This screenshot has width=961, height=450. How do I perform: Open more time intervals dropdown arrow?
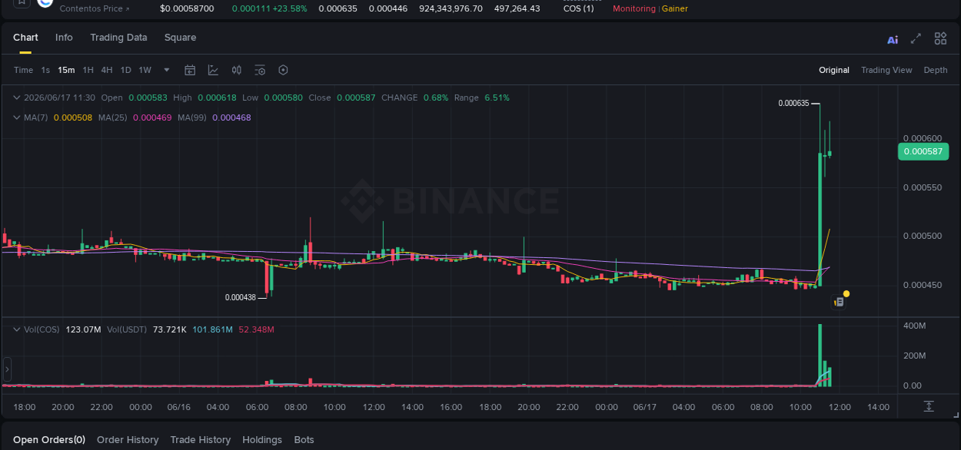coord(167,70)
